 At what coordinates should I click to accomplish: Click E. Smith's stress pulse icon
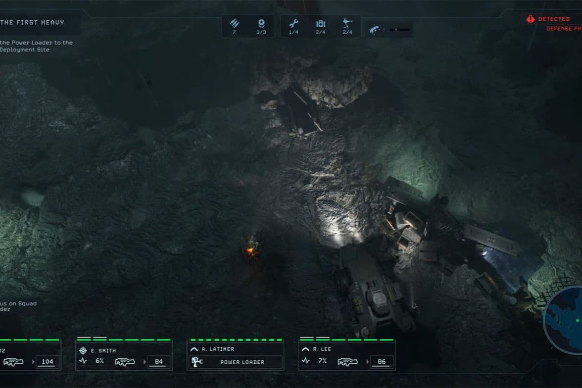pyautogui.click(x=83, y=361)
